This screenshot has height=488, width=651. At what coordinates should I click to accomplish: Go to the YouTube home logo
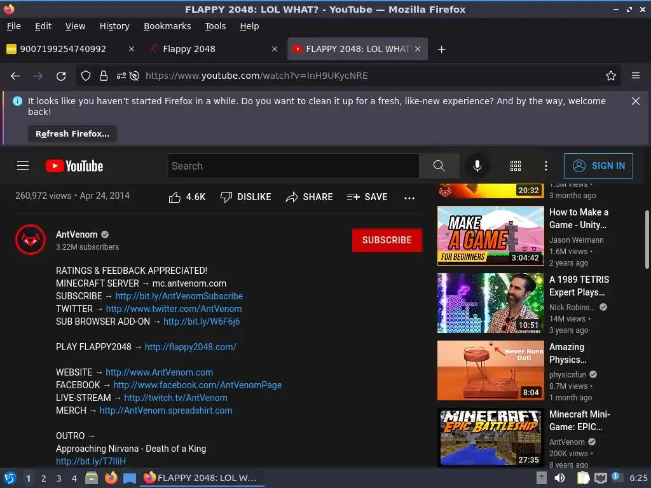point(74,166)
